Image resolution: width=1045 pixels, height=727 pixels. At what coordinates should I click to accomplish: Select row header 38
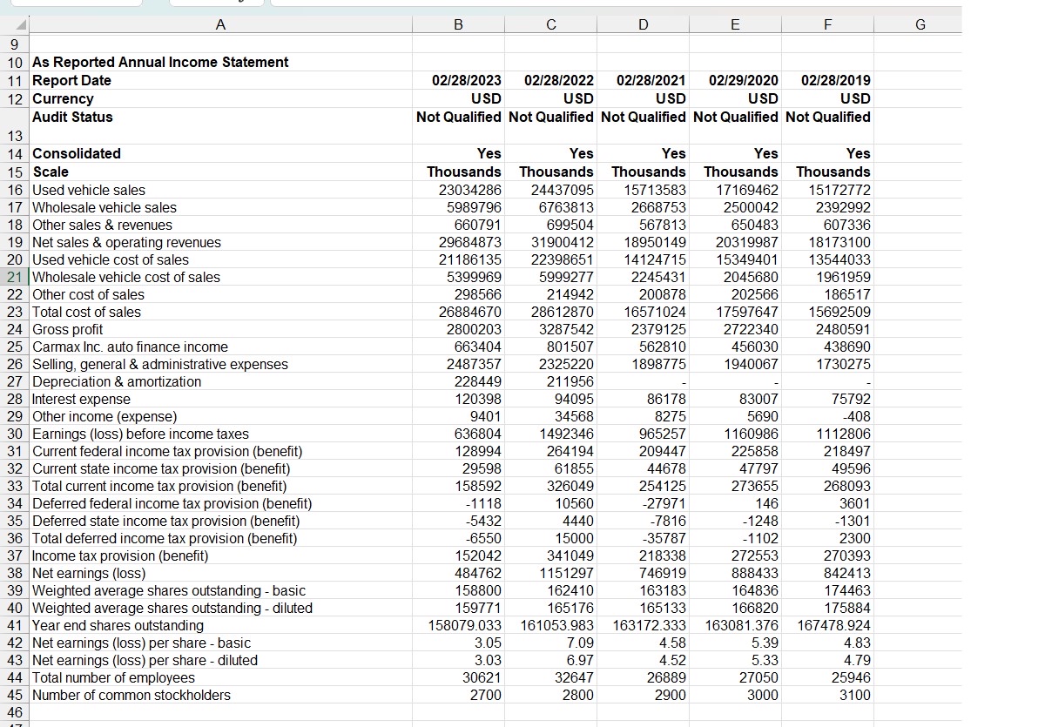tap(16, 574)
